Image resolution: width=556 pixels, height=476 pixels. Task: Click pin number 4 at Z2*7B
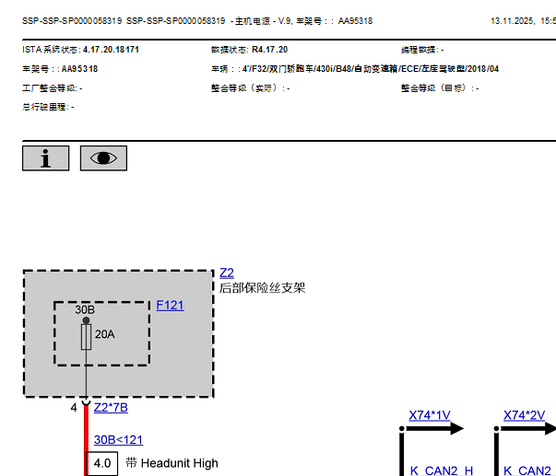point(74,408)
